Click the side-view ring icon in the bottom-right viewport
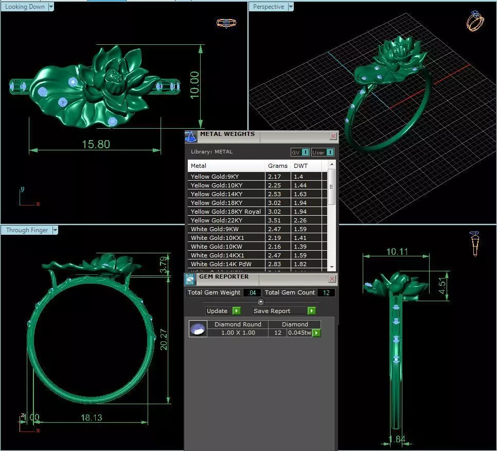This screenshot has width=497, height=451. (474, 243)
